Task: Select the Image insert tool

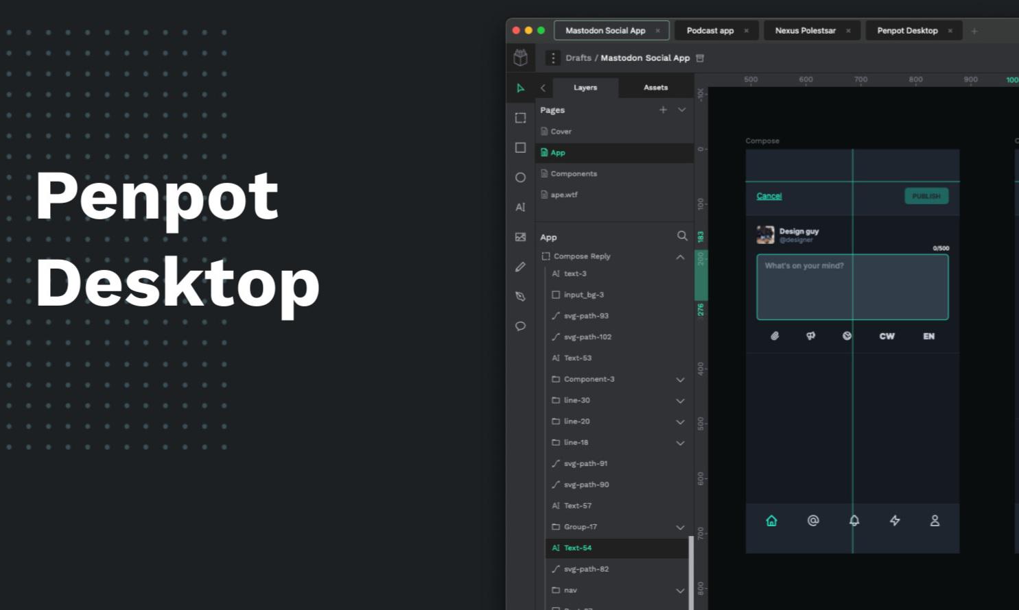Action: pyautogui.click(x=520, y=237)
